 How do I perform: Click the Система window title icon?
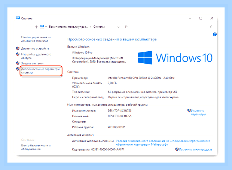[x=18, y=18]
